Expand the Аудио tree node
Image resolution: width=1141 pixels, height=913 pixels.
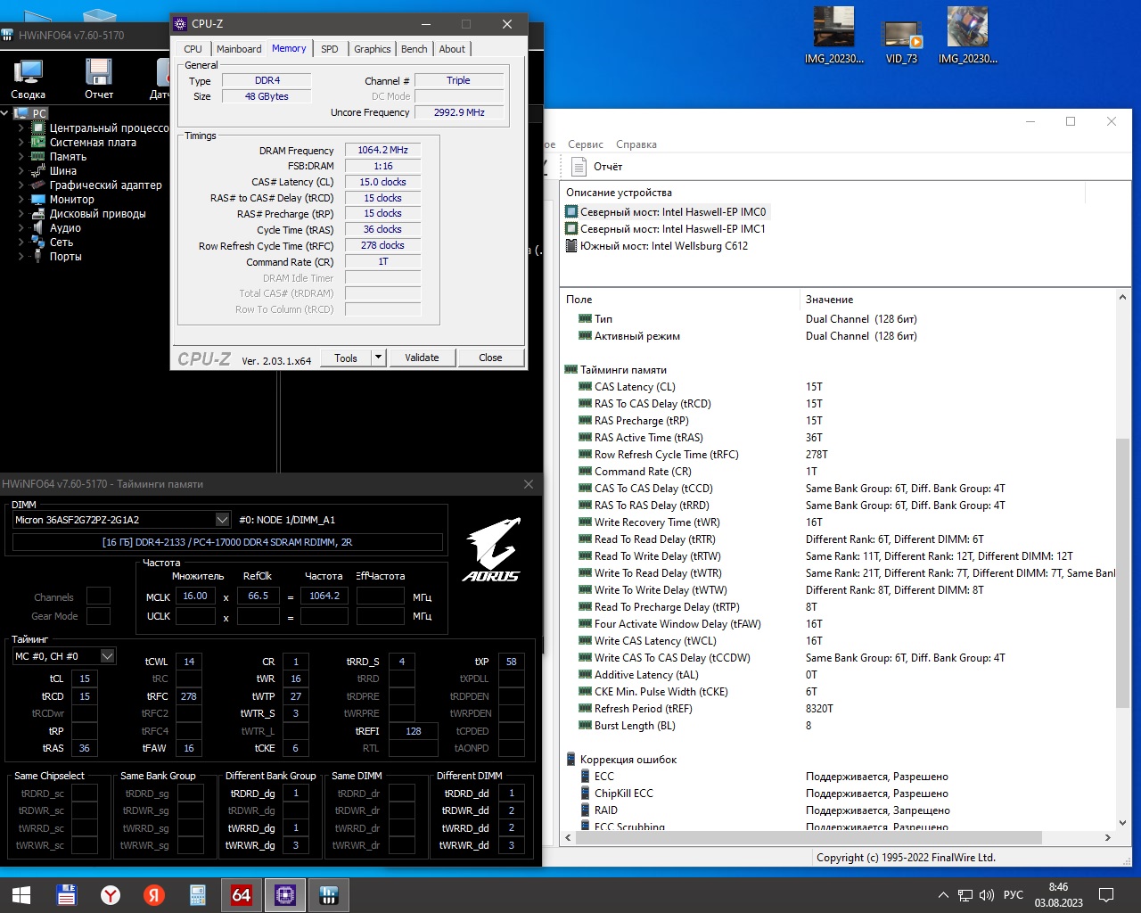(x=21, y=228)
